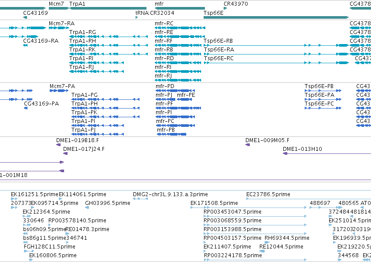371x262 pixels.
Task: Click the TrpA1-RI transcript label
Action: pyautogui.click(x=81, y=58)
